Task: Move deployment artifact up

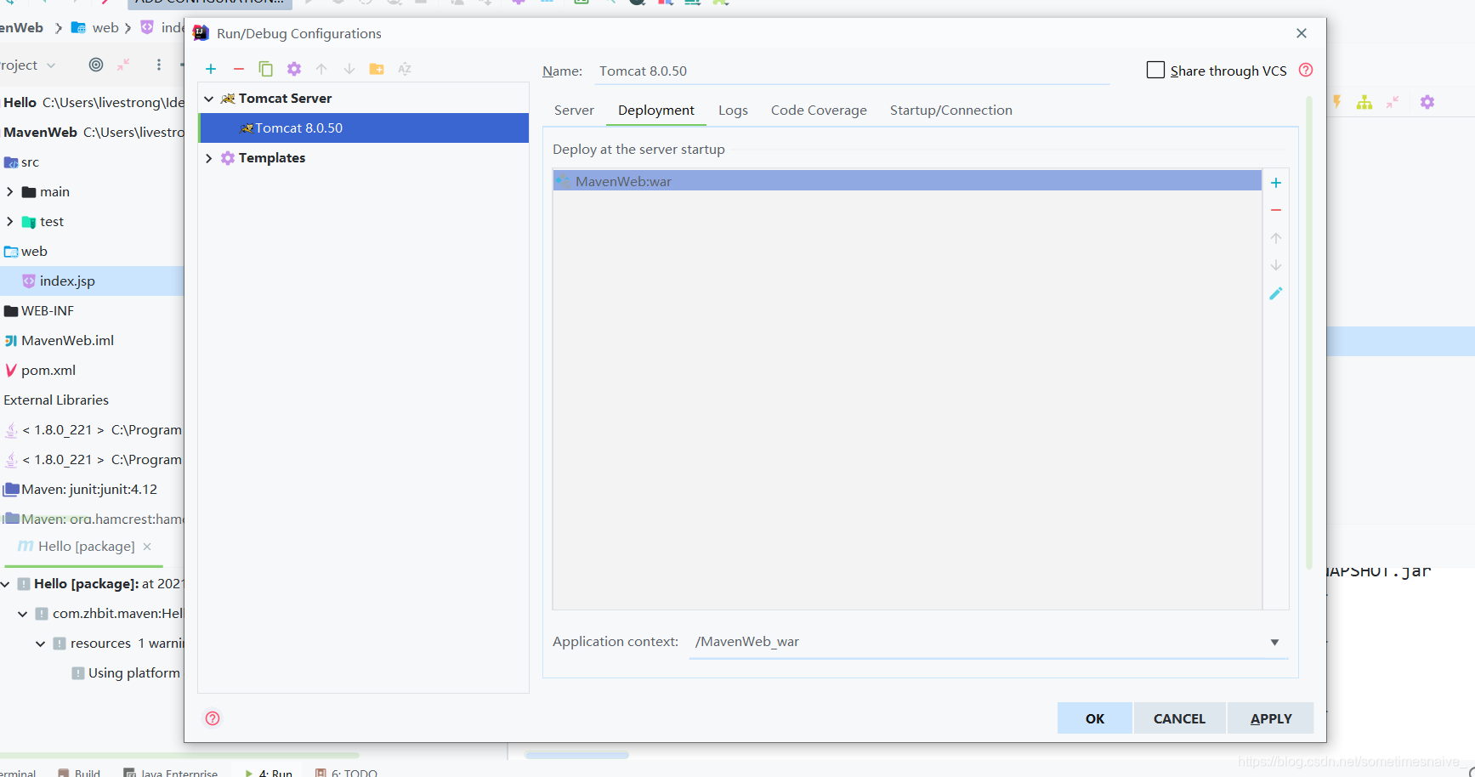Action: tap(1276, 238)
